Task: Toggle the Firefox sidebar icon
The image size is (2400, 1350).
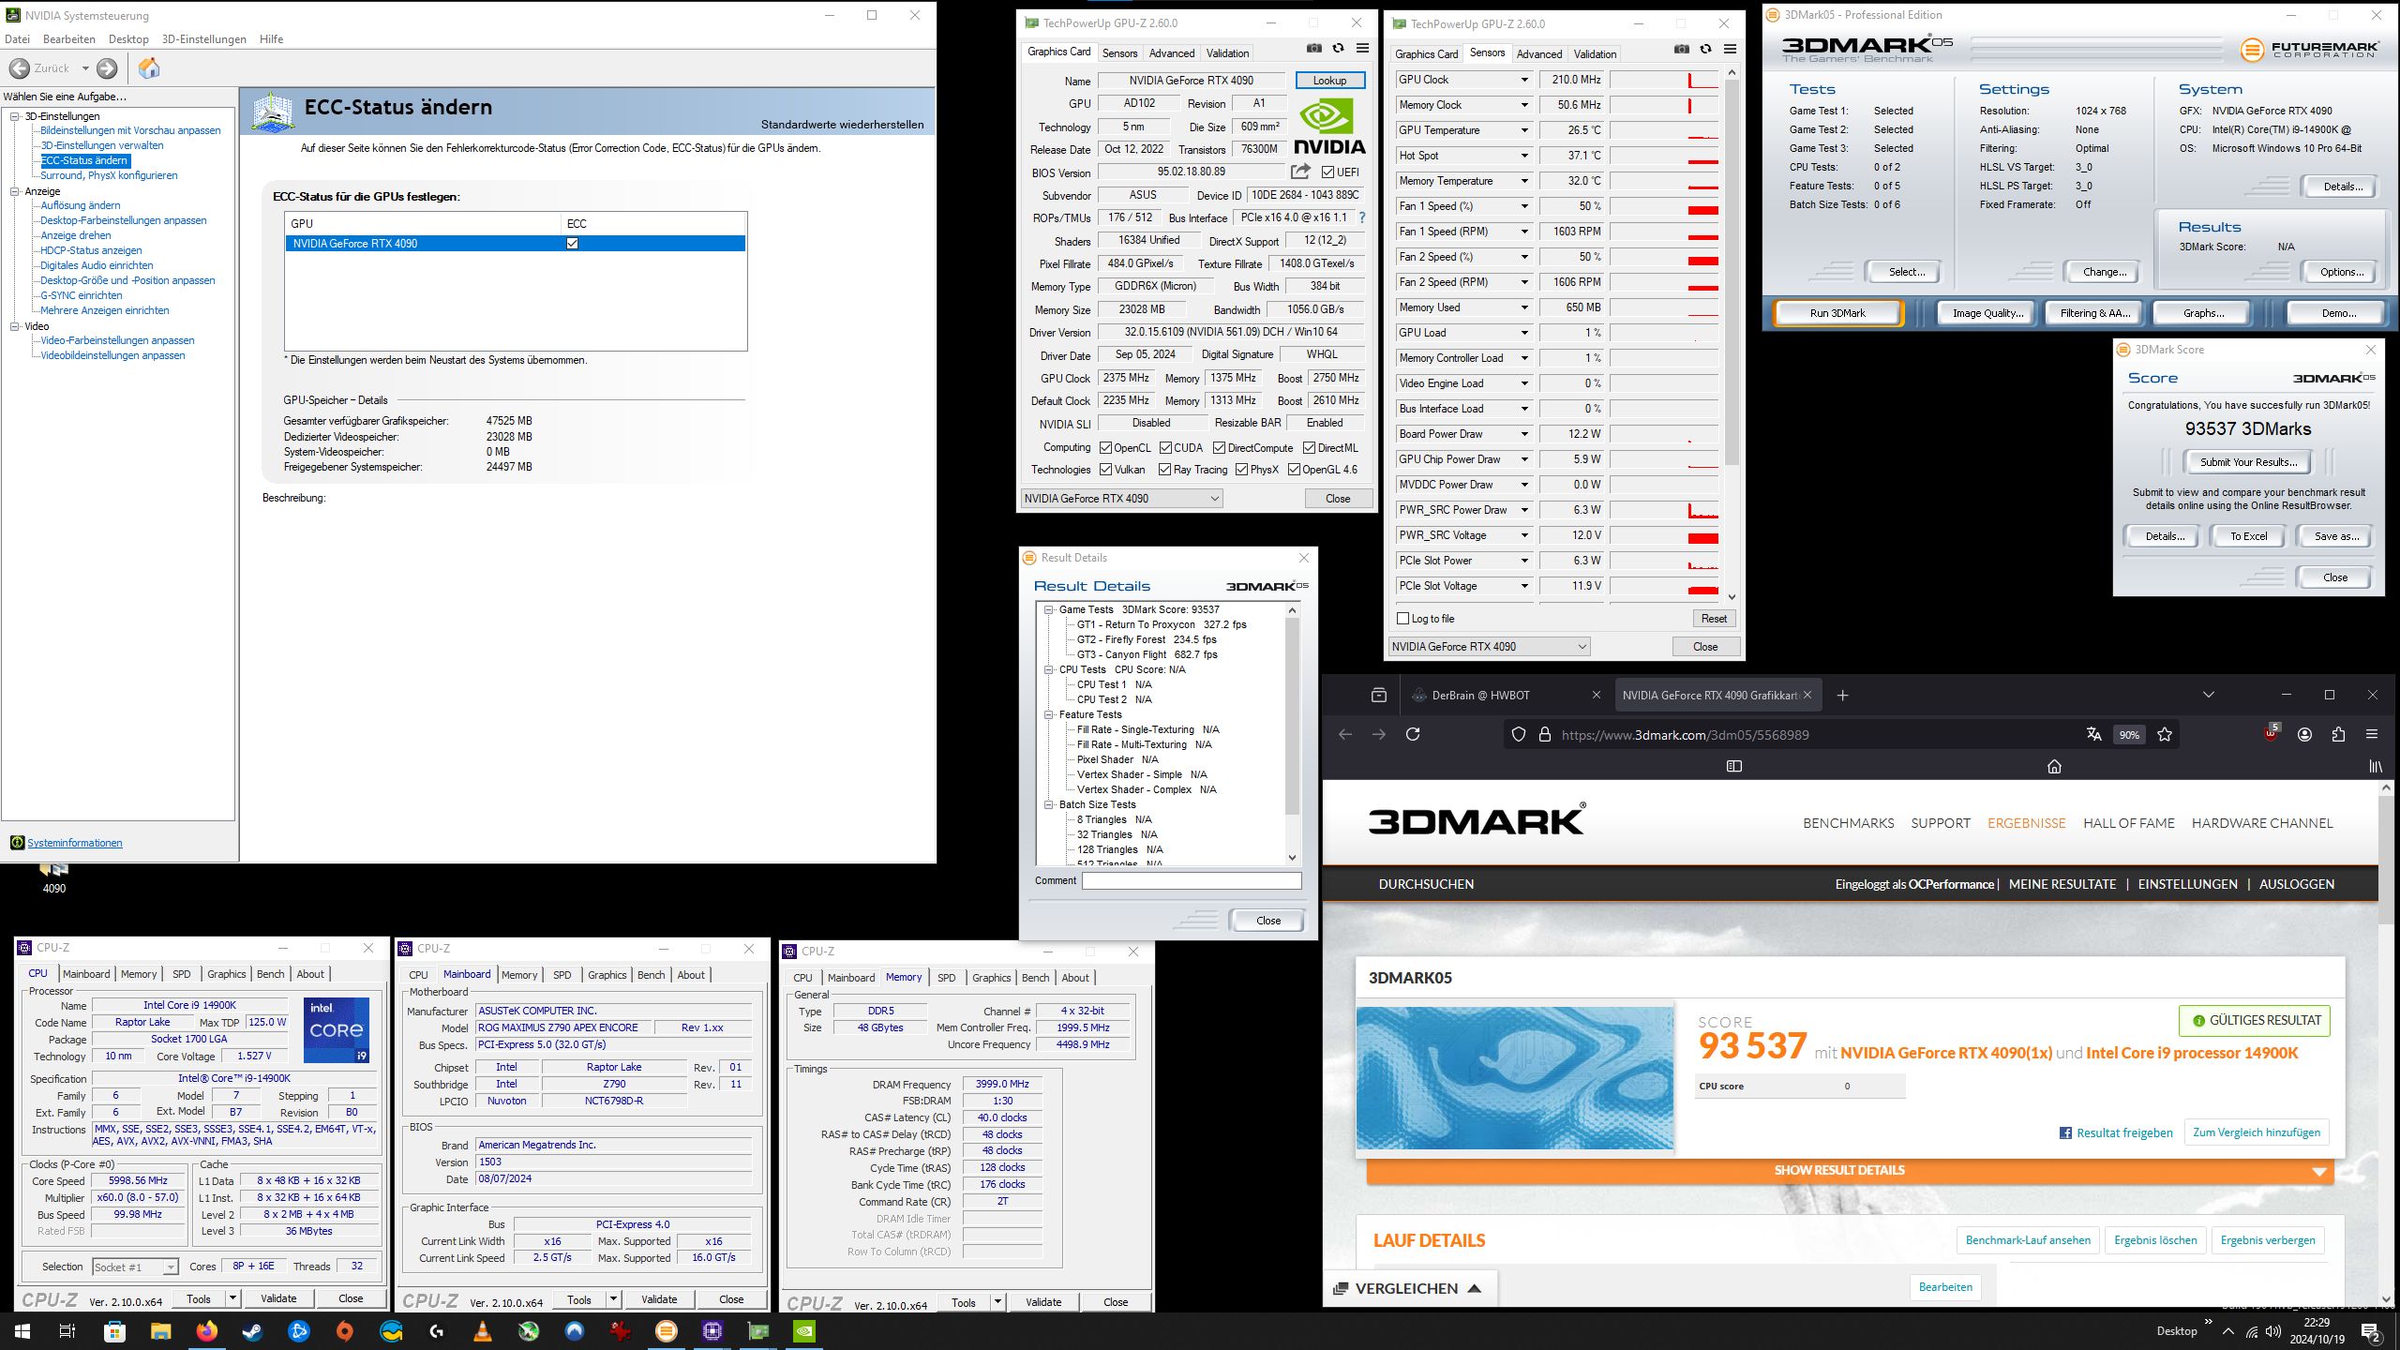Action: pyautogui.click(x=1733, y=766)
